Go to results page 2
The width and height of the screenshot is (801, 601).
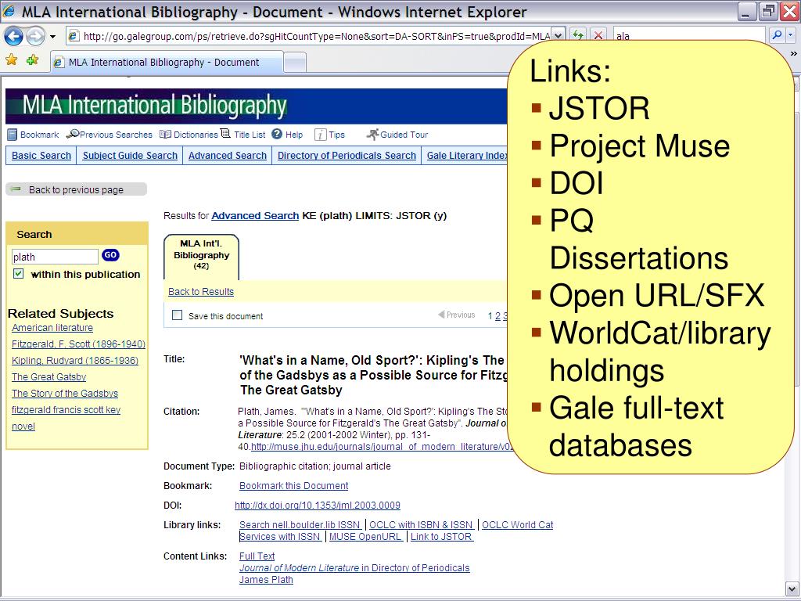pos(497,316)
